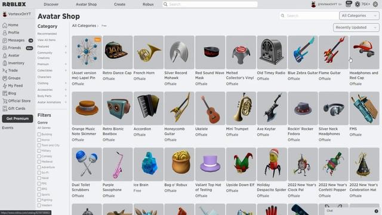Expand the Accessories category
382x215 pixels.
pos(66,90)
